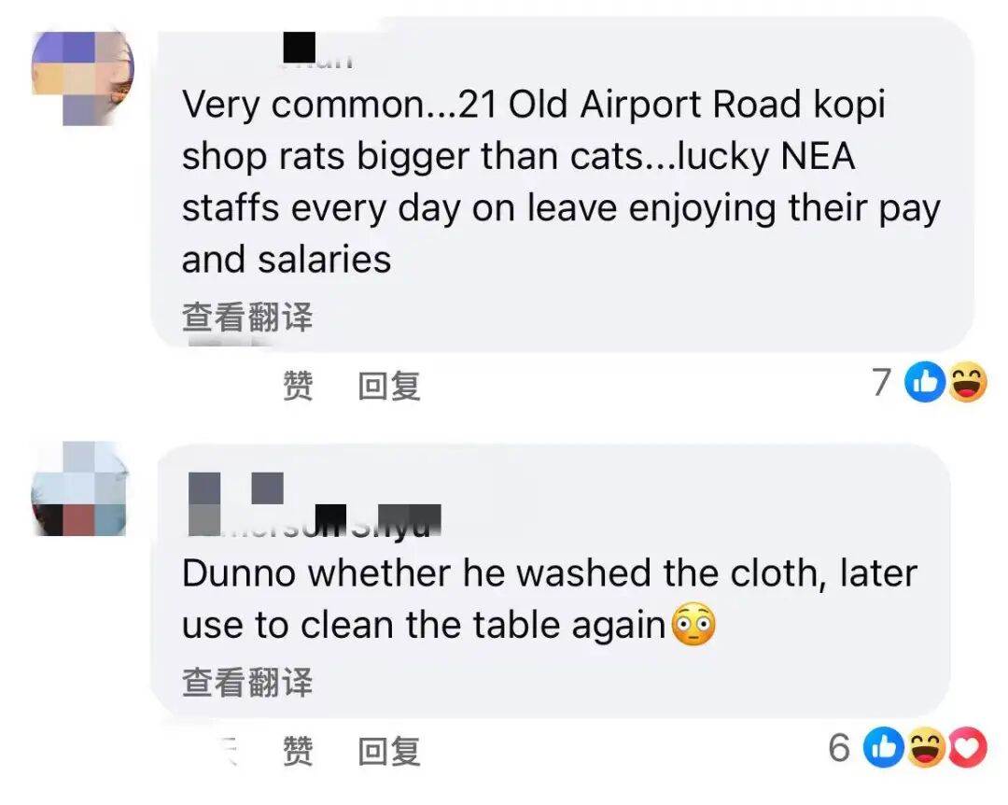
Task: Click the blue like reaction on first comment
Action: (x=926, y=383)
